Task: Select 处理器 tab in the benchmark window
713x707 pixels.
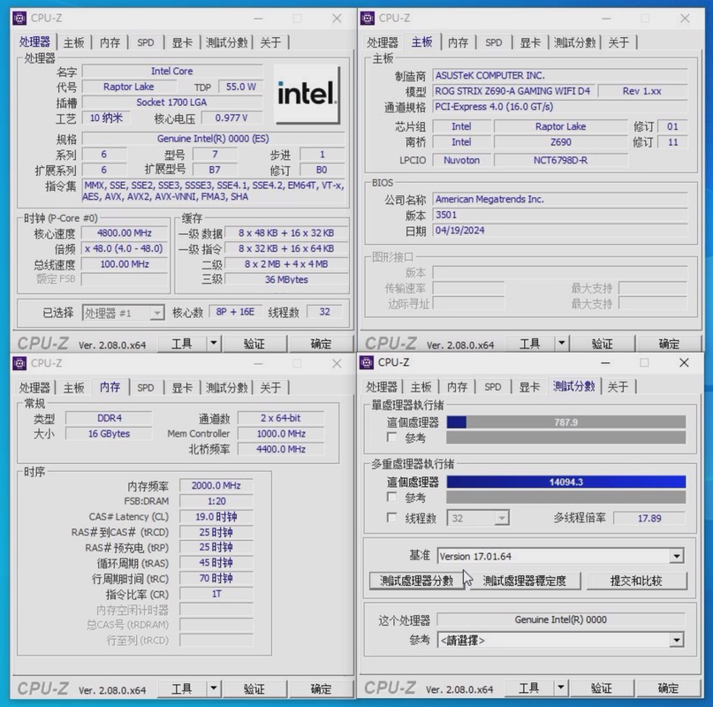Action: point(382,387)
